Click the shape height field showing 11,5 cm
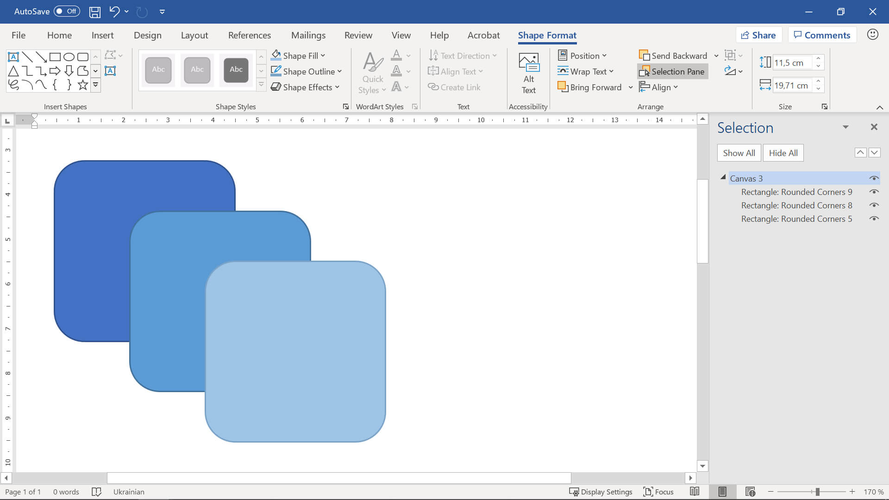Viewport: 889px width, 500px height. (x=792, y=62)
